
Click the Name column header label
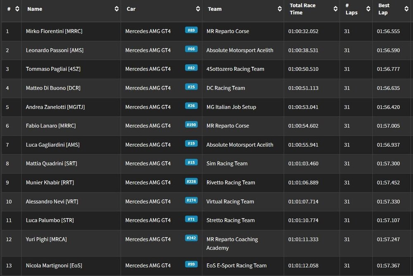click(35, 9)
